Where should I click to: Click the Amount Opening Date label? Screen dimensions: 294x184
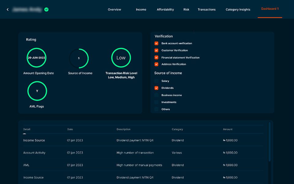coord(39,73)
